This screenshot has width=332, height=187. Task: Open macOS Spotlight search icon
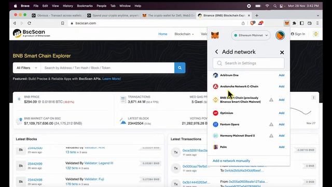(275, 6)
